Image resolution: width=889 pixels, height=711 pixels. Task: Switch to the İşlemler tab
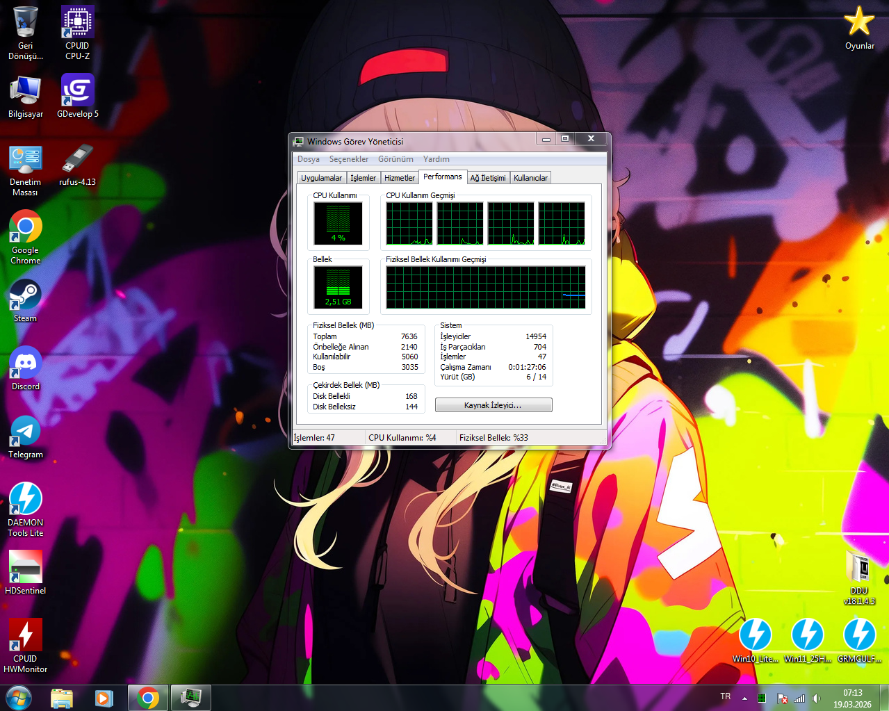point(363,178)
